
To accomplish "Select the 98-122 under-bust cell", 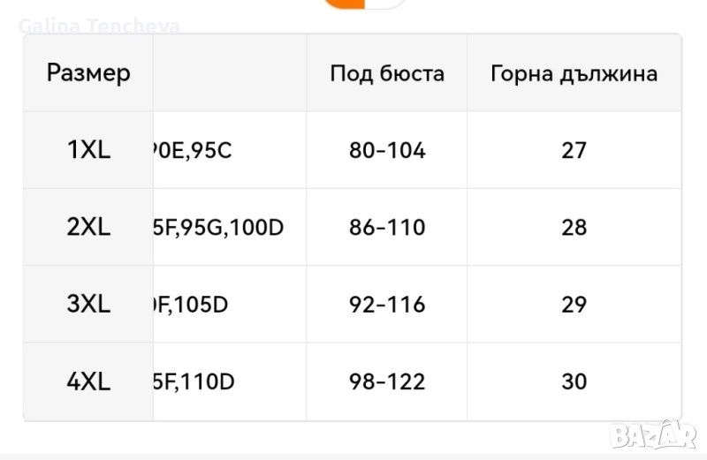I will pyautogui.click(x=387, y=382).
